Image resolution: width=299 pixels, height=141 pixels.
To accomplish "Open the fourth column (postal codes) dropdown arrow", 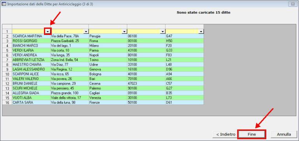I will coord(163,31).
